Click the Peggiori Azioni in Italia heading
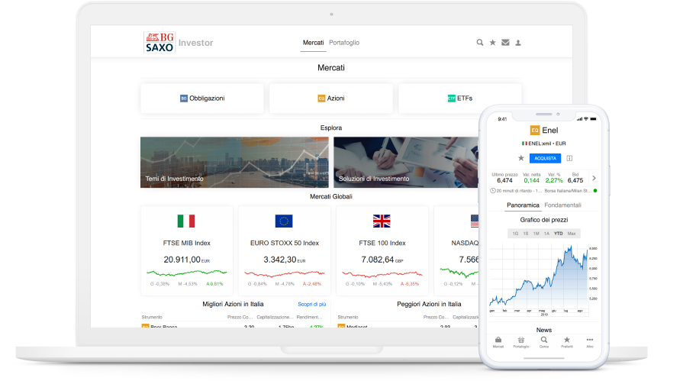 (429, 304)
